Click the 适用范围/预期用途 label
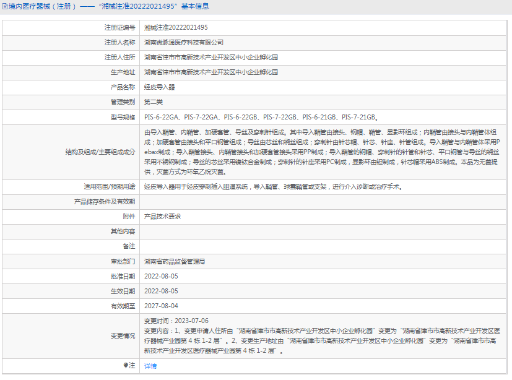This screenshot has height=380, width=512. [x=110, y=187]
